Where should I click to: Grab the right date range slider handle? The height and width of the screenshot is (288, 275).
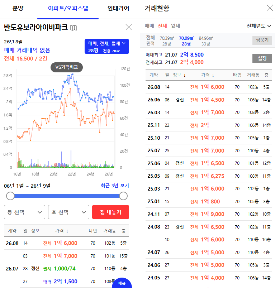[123, 196]
